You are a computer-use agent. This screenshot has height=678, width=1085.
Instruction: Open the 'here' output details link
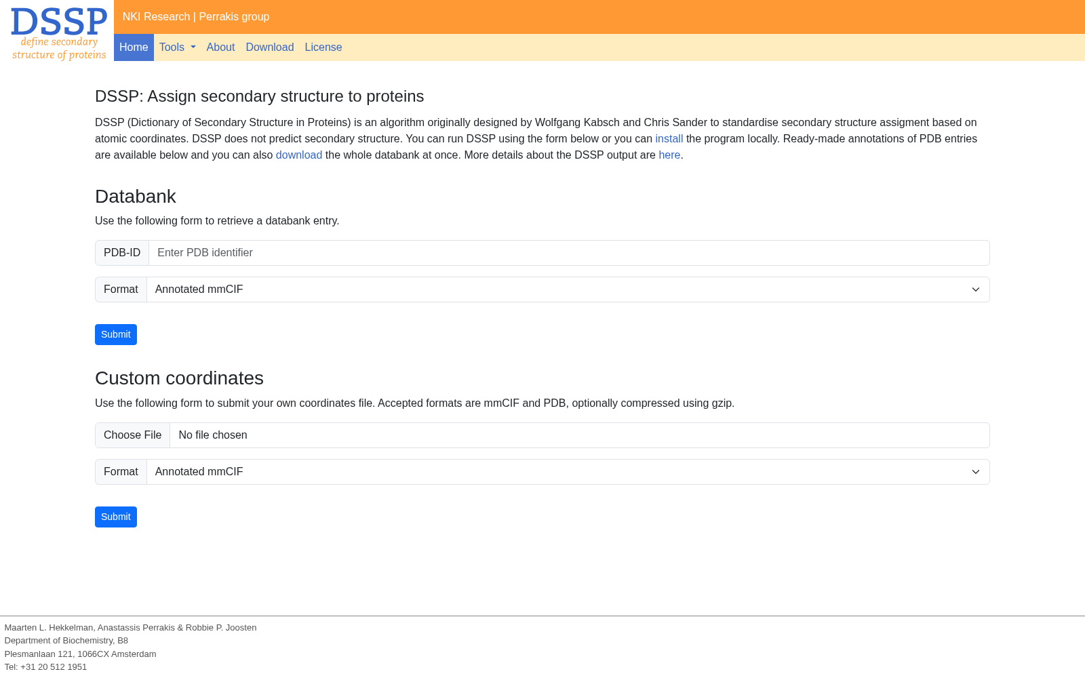(x=669, y=155)
